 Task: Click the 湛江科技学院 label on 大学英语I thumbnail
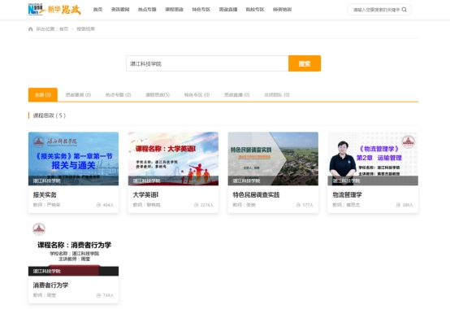[x=147, y=181]
